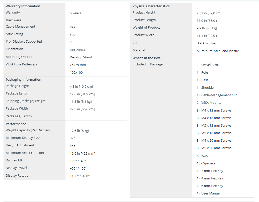Select the 5 Years warranty value
This screenshot has height=202, width=259.
[x=75, y=13]
